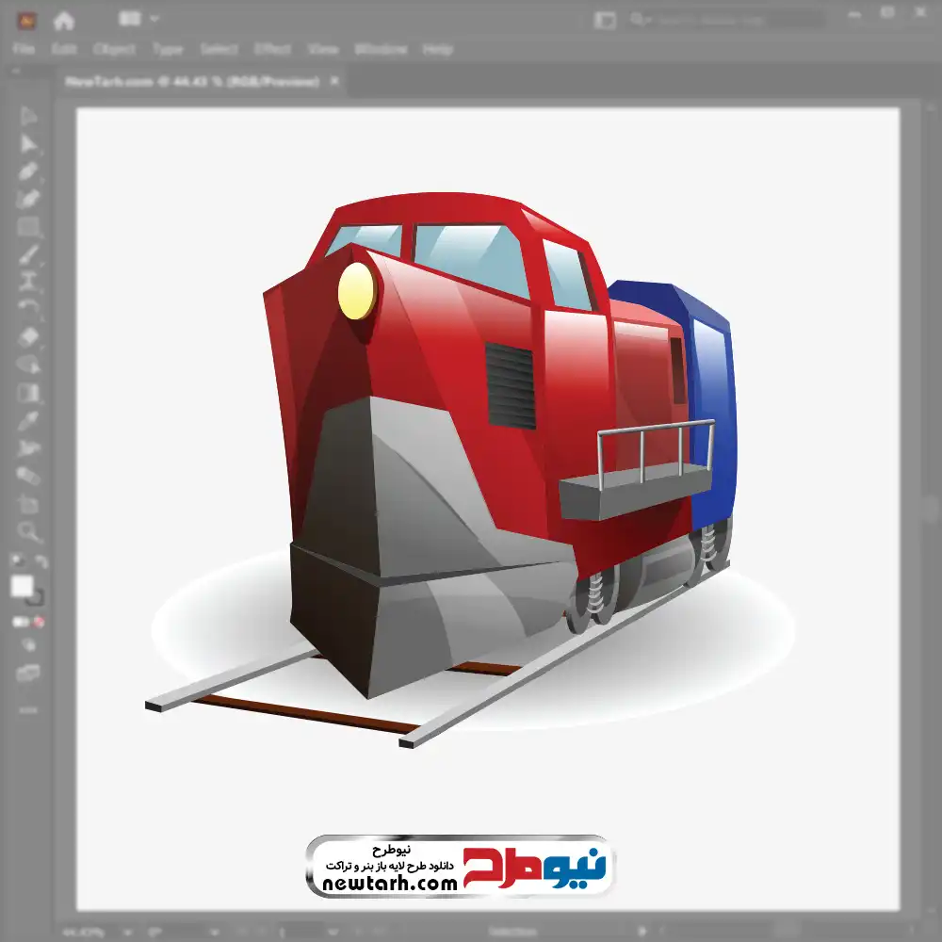The height and width of the screenshot is (942, 942).
Task: Select the Direct Selection tool
Action: tap(28, 144)
